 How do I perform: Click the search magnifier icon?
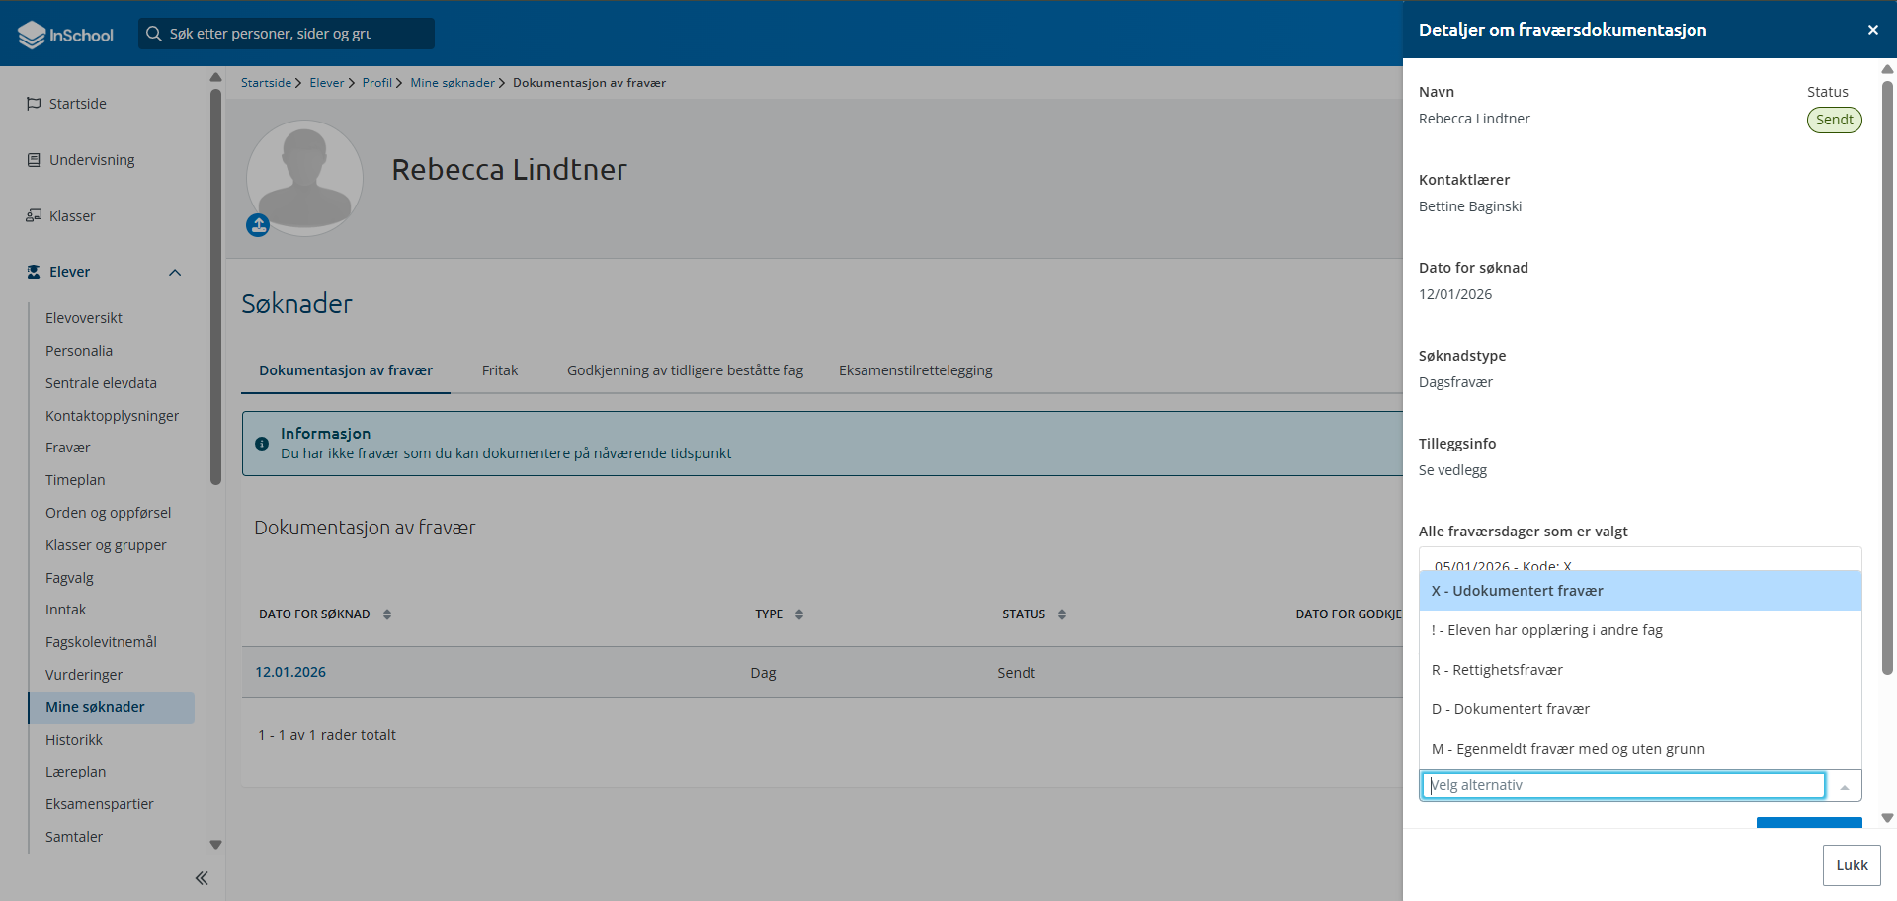(154, 34)
